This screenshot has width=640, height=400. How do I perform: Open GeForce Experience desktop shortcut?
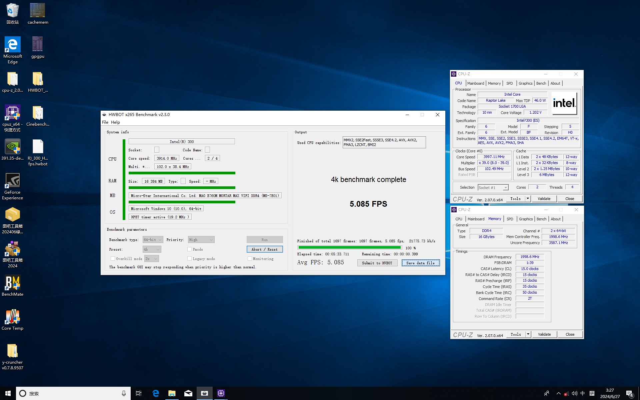click(x=12, y=186)
